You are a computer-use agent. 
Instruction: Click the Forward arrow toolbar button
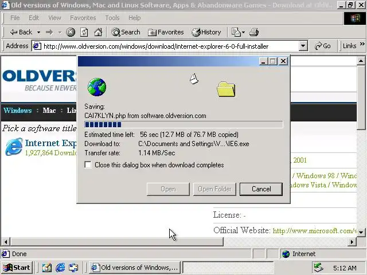click(x=49, y=32)
